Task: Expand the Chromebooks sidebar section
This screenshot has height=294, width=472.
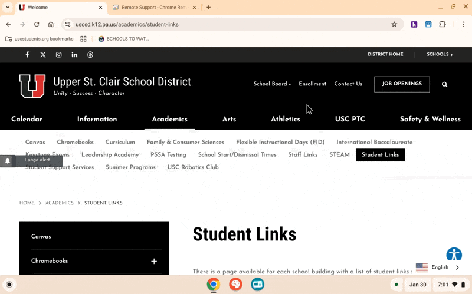Action: (x=153, y=261)
